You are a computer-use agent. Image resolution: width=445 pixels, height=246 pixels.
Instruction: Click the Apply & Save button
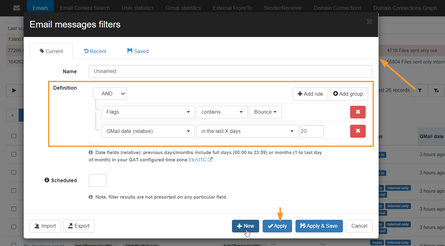(x=319, y=226)
